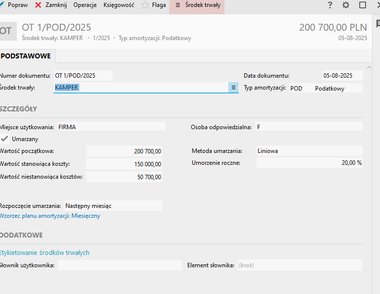Expand the Rozpoczęcie umarzania field
Screen dimensions: 380x294
(x=112, y=205)
